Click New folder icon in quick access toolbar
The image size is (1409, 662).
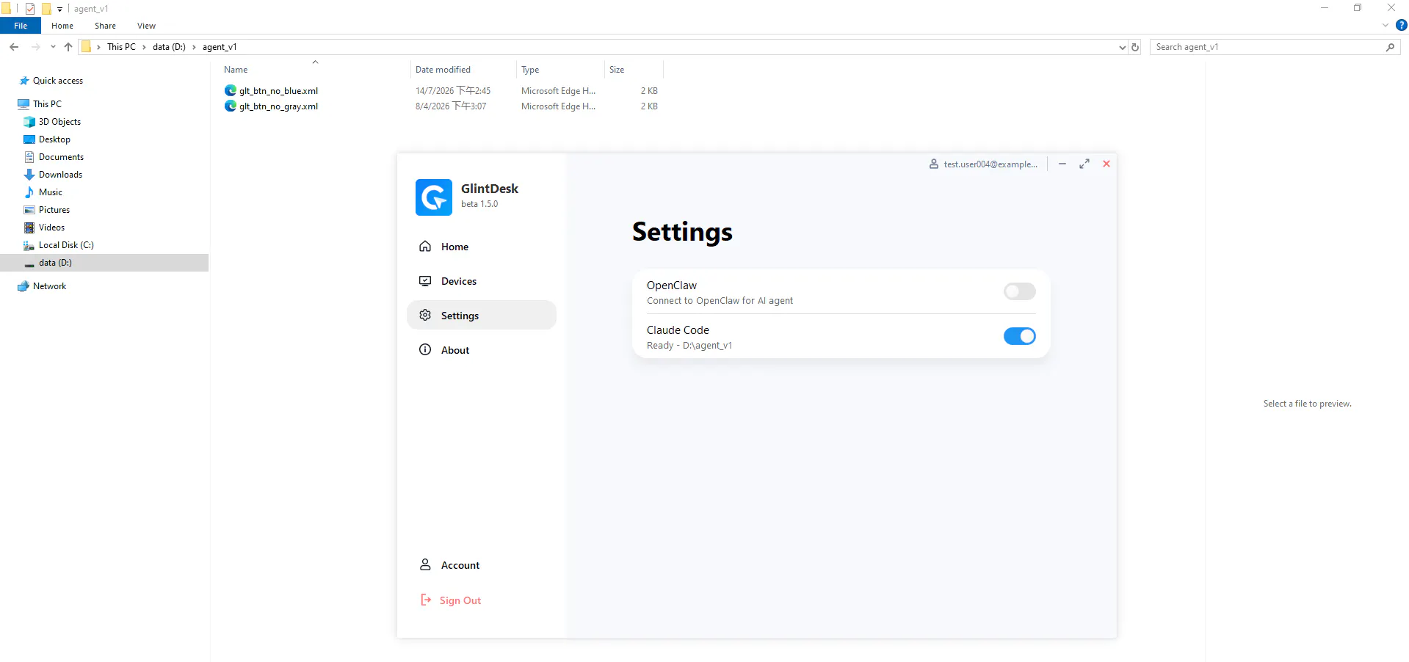[46, 9]
